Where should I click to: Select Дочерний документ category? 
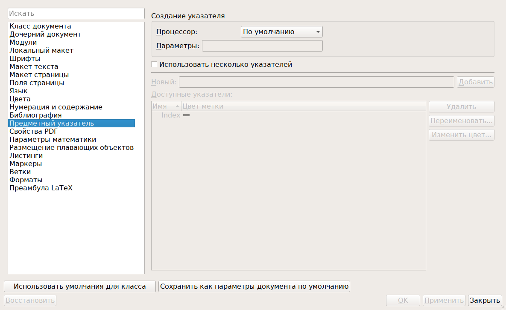(x=71, y=34)
